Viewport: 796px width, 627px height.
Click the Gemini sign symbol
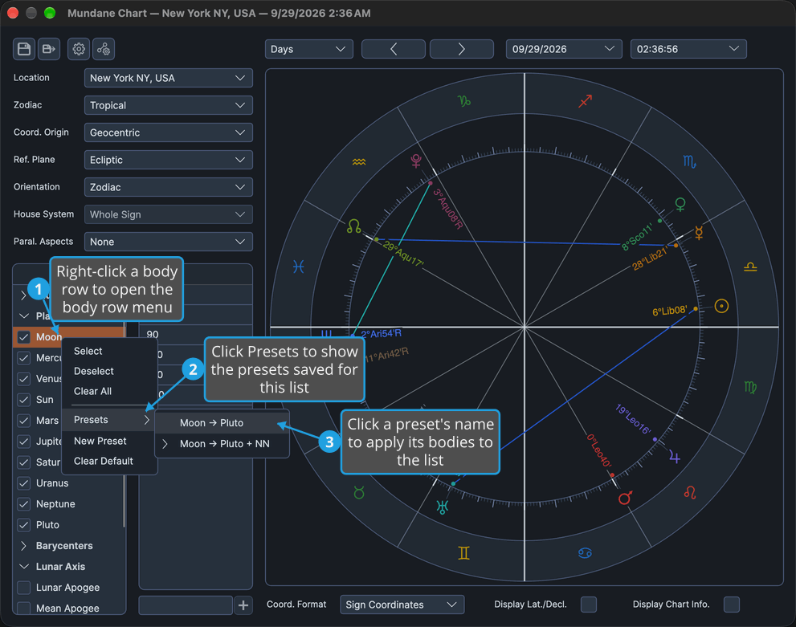tap(464, 553)
